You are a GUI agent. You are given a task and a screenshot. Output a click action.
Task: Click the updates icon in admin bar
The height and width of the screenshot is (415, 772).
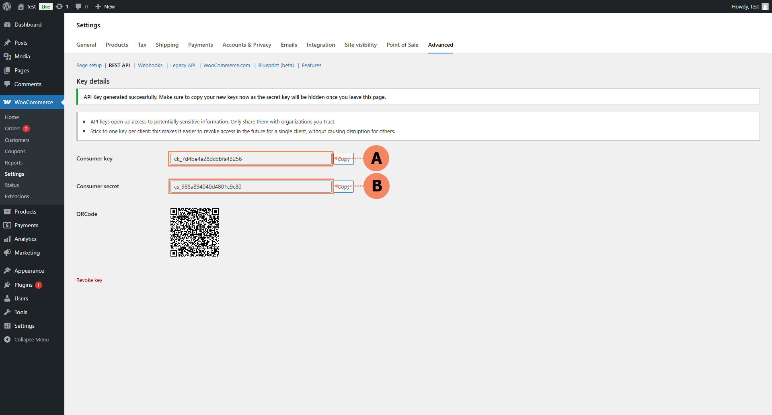tap(60, 6)
